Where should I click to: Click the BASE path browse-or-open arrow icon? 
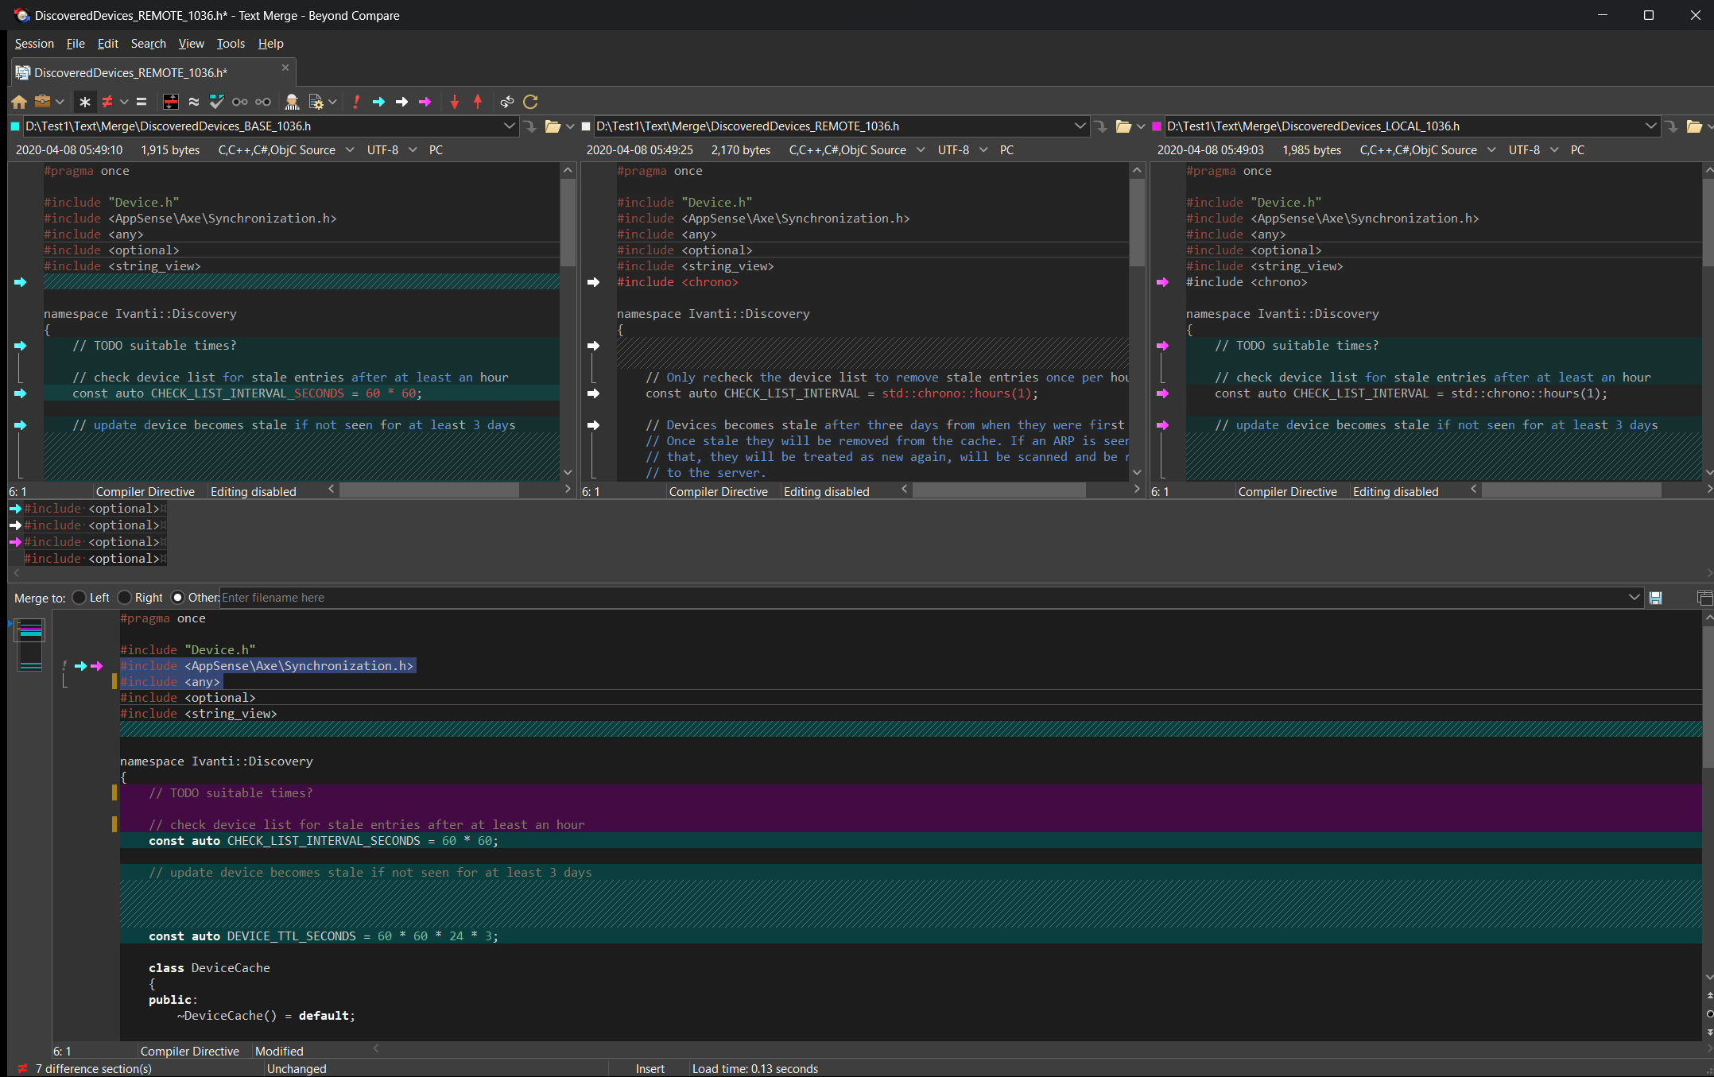point(530,126)
